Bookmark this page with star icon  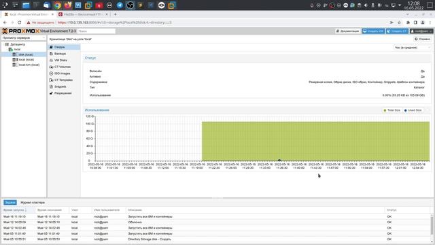[x=399, y=22]
